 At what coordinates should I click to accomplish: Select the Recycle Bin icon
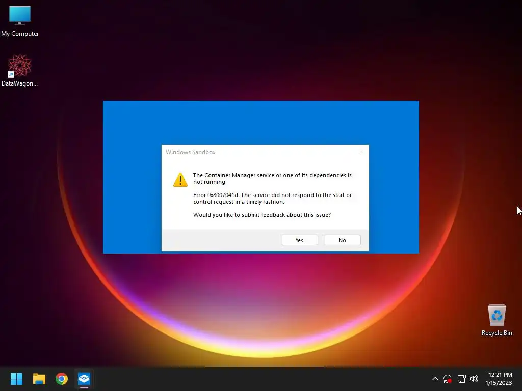[x=497, y=320]
